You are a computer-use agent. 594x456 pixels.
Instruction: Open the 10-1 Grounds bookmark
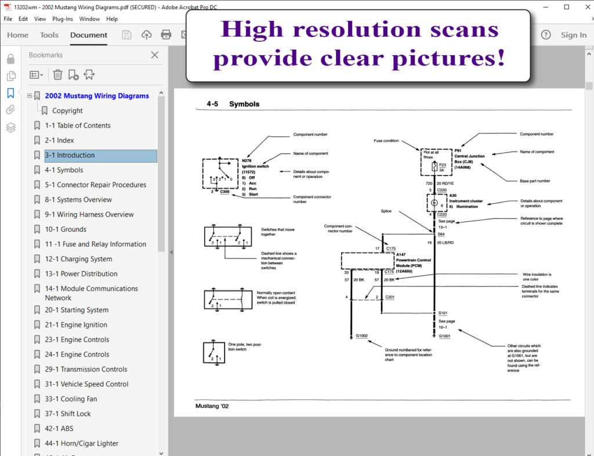click(66, 229)
